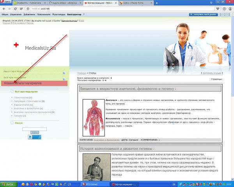Open the Добавление admin menu
Screen dimensions: 234x187
pos(29,14)
